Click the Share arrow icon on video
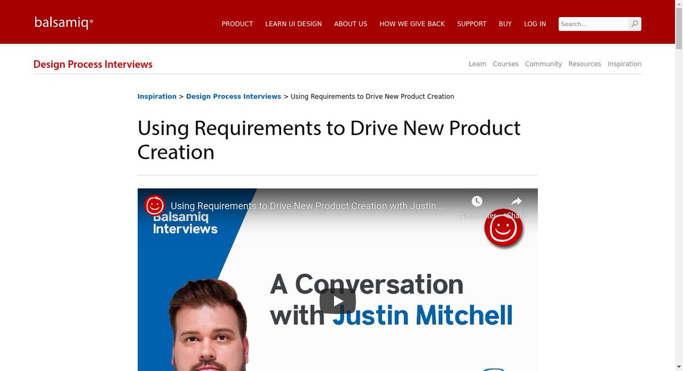 tap(516, 201)
